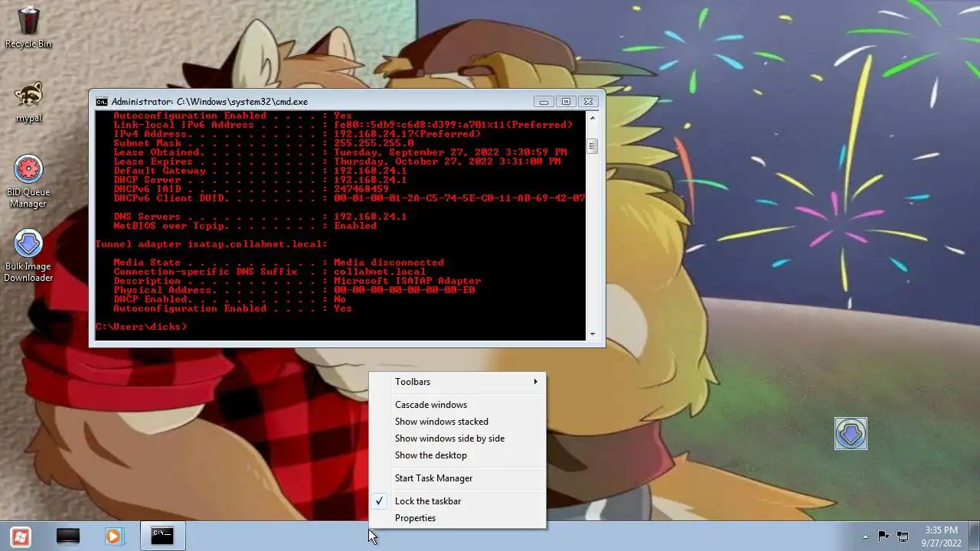Image resolution: width=980 pixels, height=551 pixels.
Task: Open Start Task Manager
Action: tap(458, 478)
